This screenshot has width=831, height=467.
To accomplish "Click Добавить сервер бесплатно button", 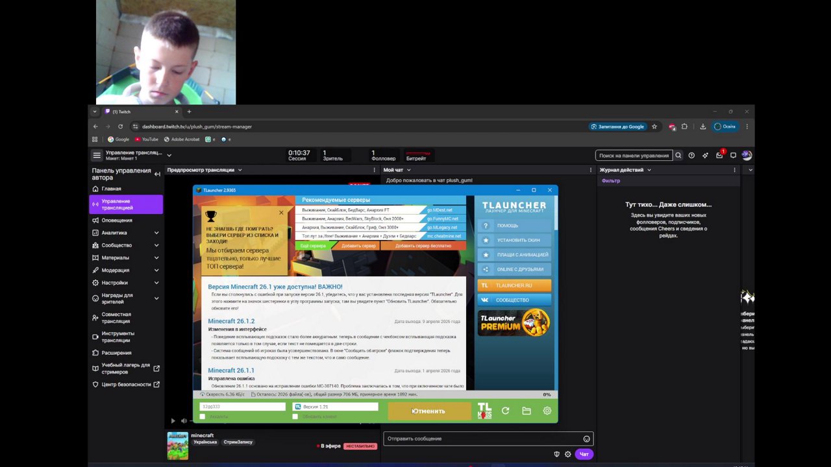I will [x=423, y=246].
